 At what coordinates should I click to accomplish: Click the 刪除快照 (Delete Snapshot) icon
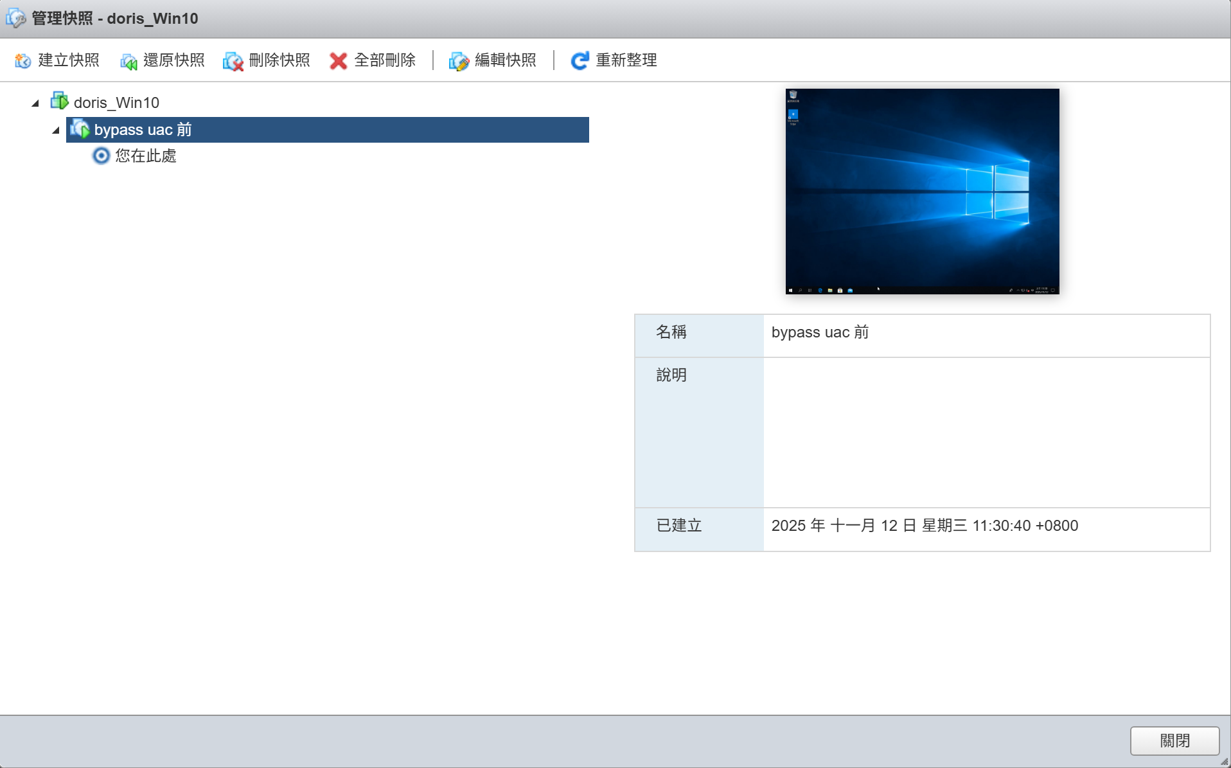coord(233,60)
